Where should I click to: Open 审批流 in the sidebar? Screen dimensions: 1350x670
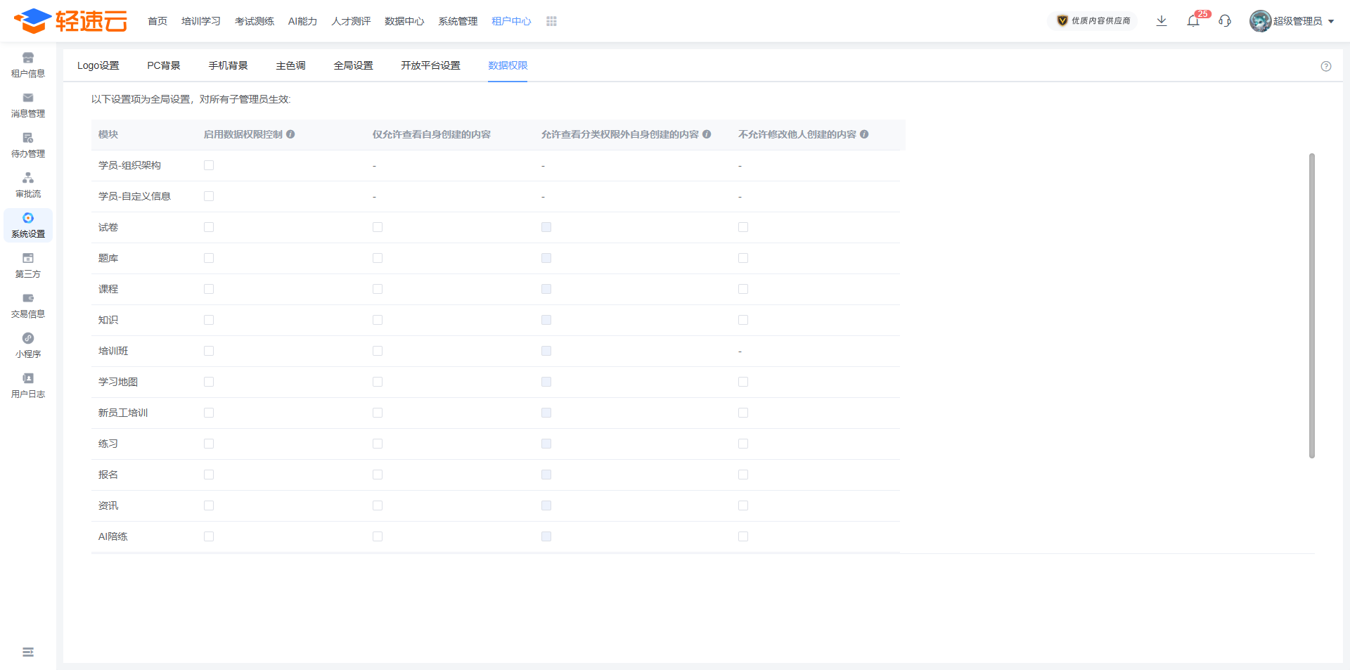pos(28,185)
